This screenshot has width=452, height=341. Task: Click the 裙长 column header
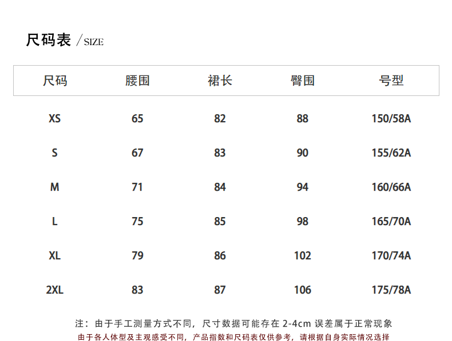[220, 81]
